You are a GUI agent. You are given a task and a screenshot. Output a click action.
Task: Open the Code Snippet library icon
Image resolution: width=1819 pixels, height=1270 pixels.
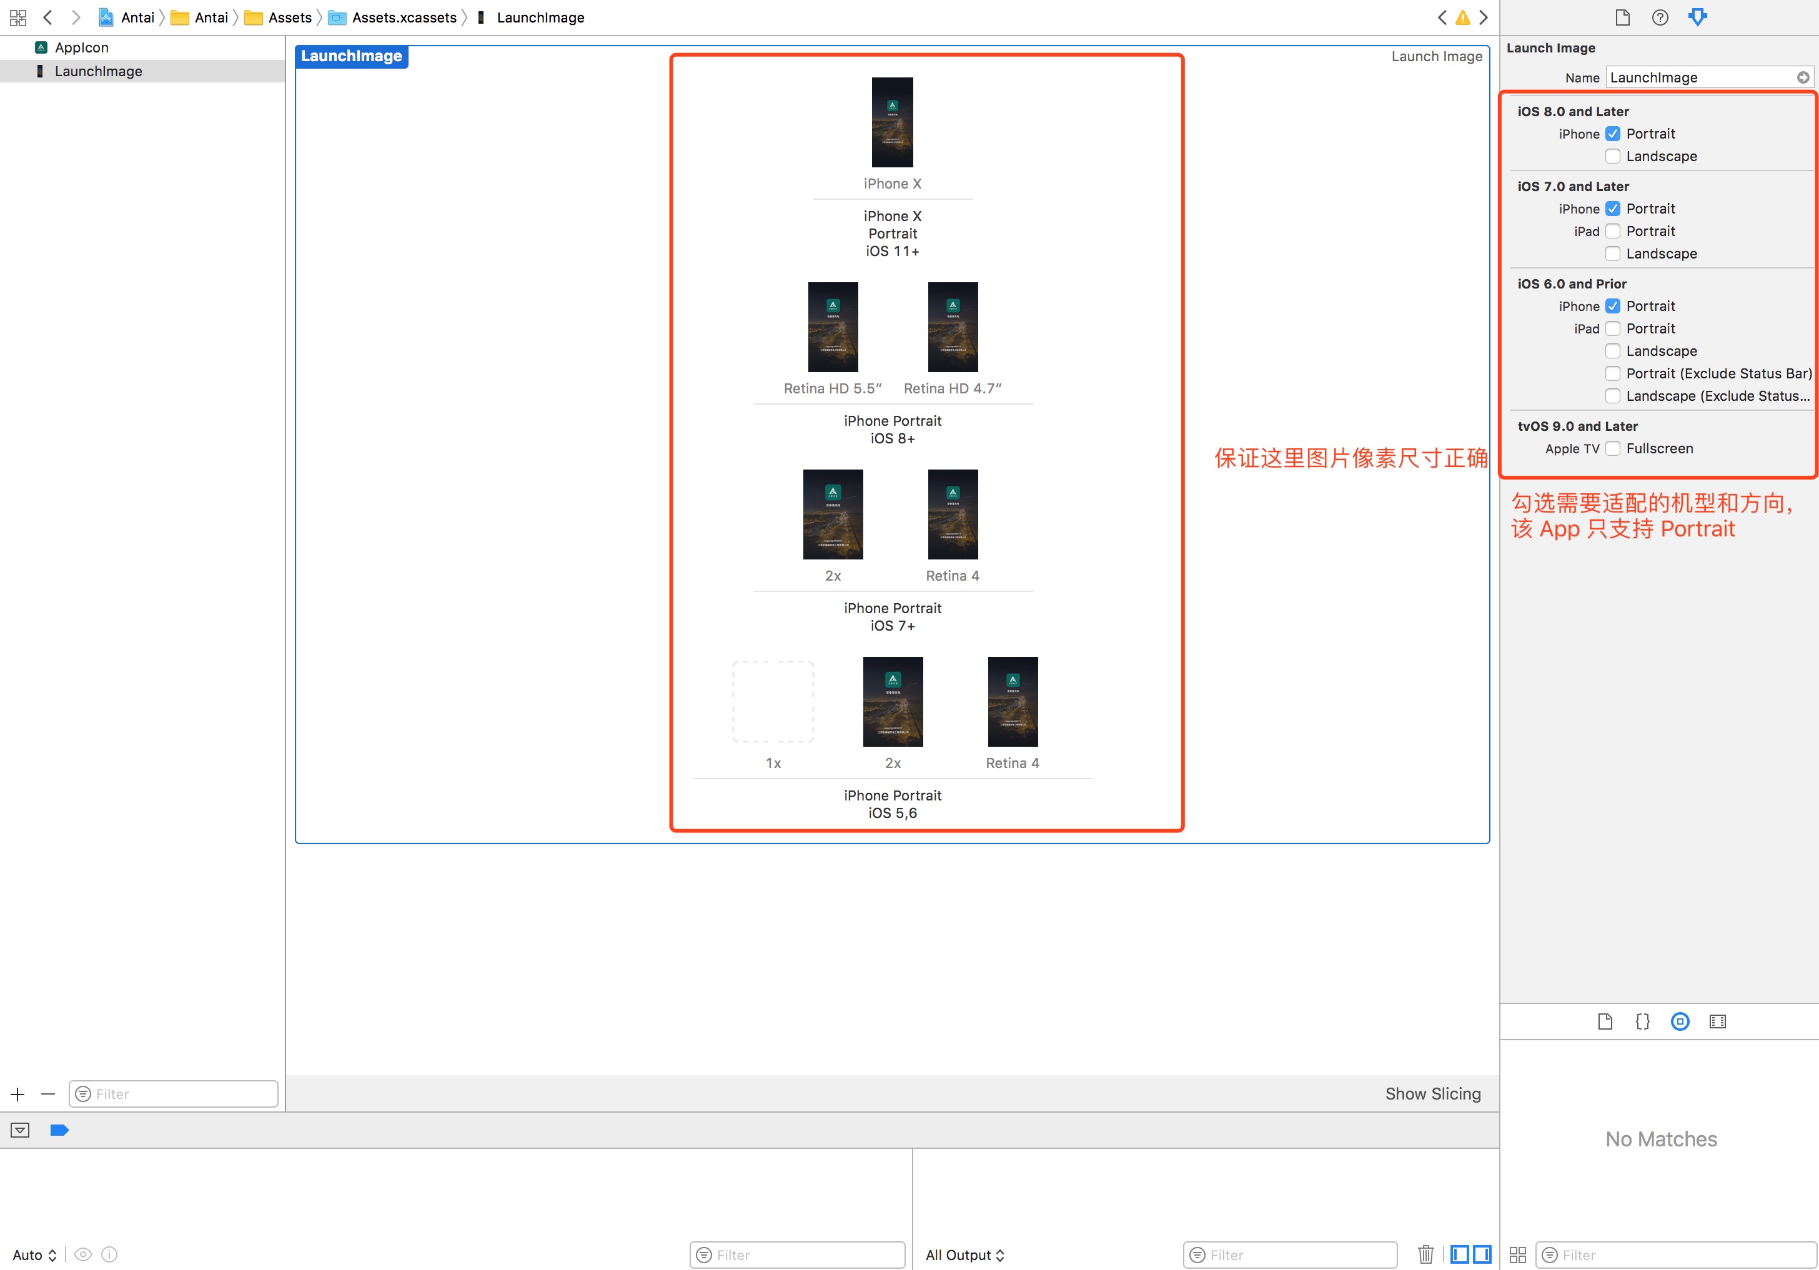point(1642,1021)
